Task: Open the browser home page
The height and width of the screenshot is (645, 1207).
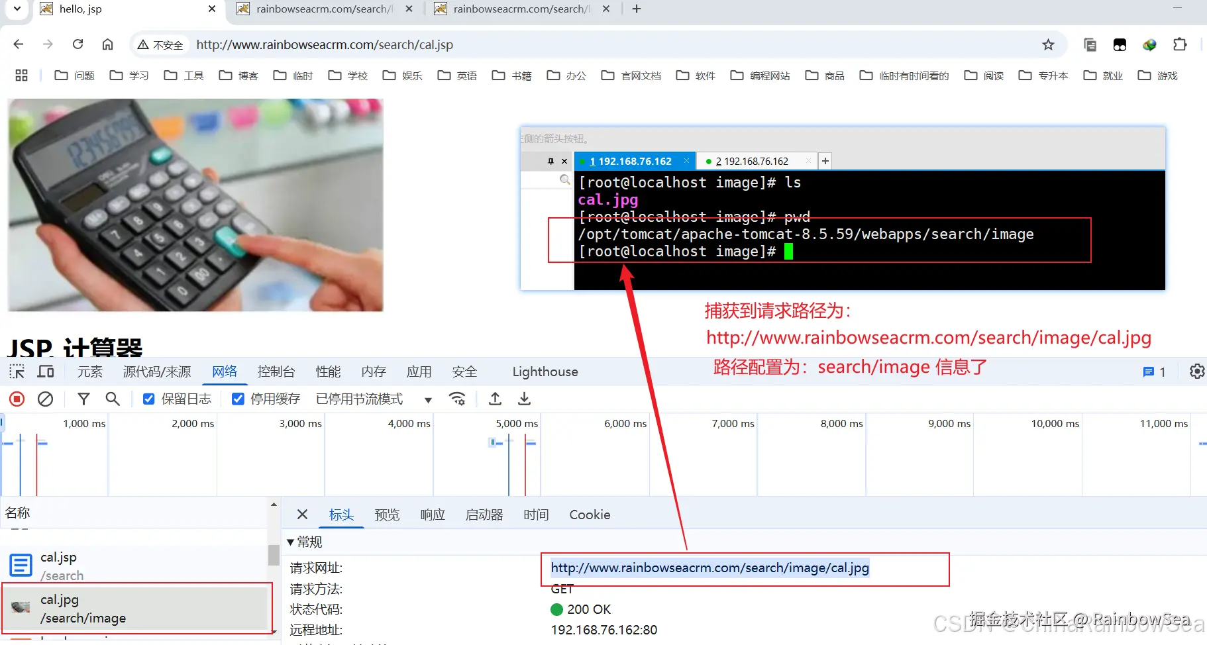Action: (107, 44)
